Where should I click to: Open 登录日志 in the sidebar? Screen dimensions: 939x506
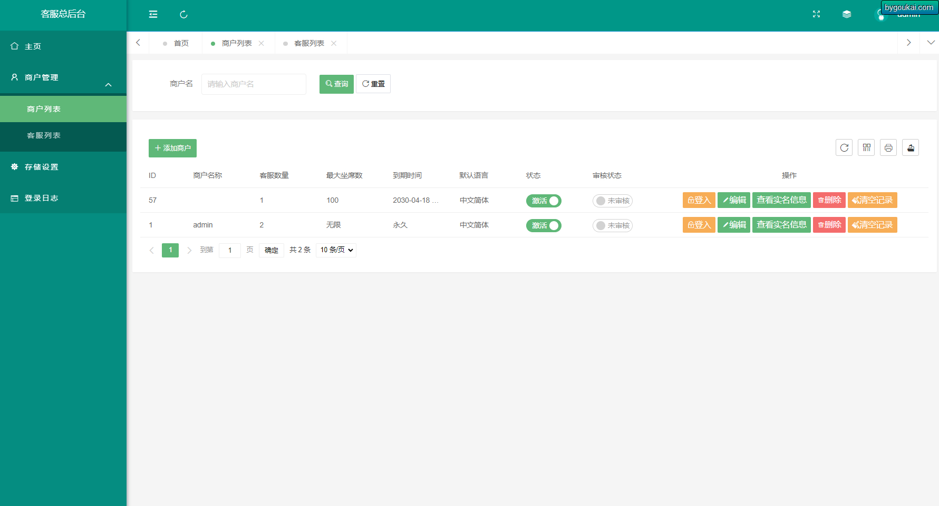pos(42,198)
